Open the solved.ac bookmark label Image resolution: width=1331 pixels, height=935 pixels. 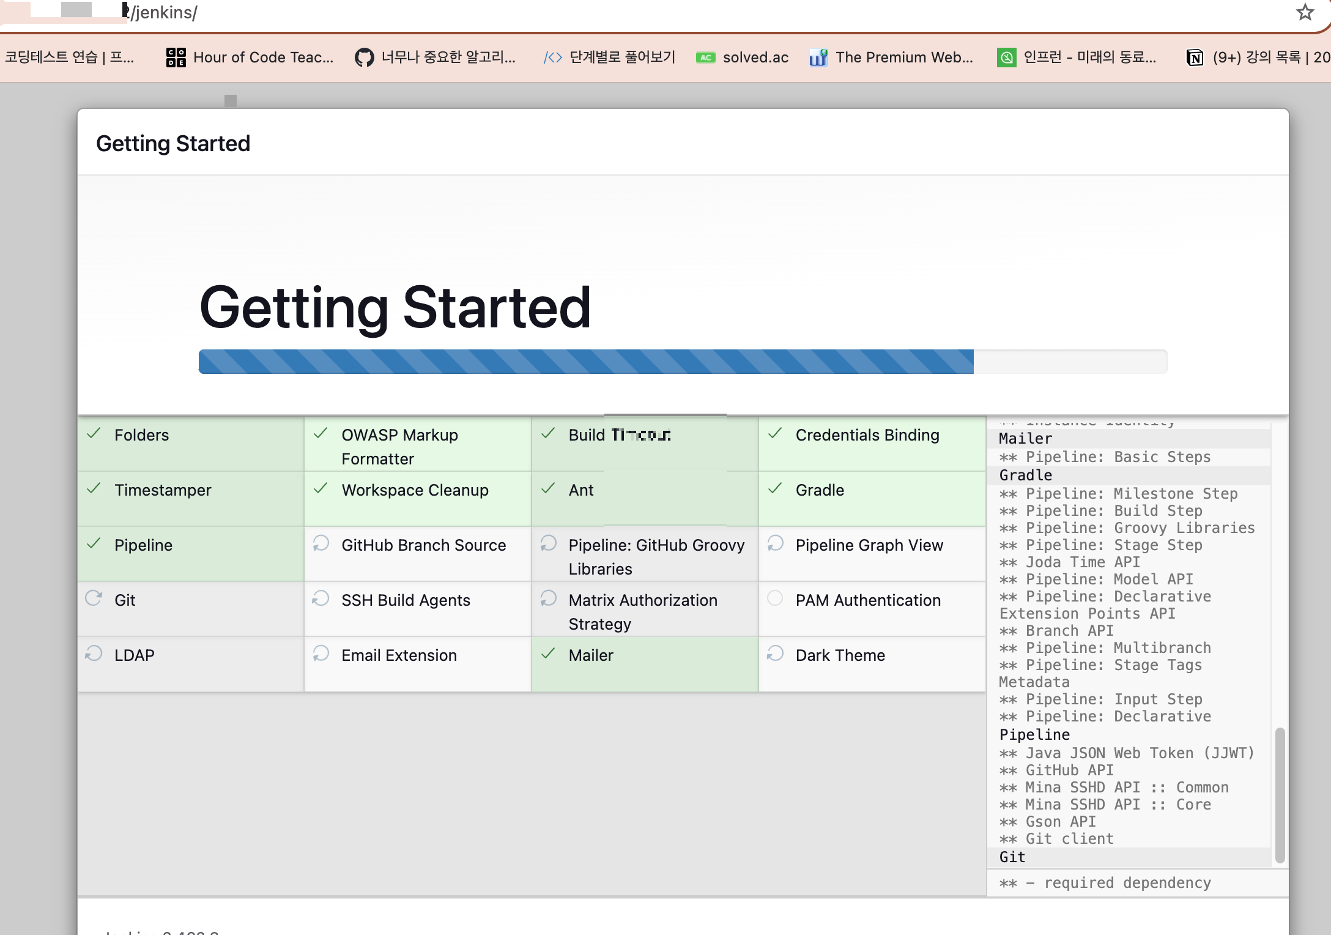click(755, 58)
